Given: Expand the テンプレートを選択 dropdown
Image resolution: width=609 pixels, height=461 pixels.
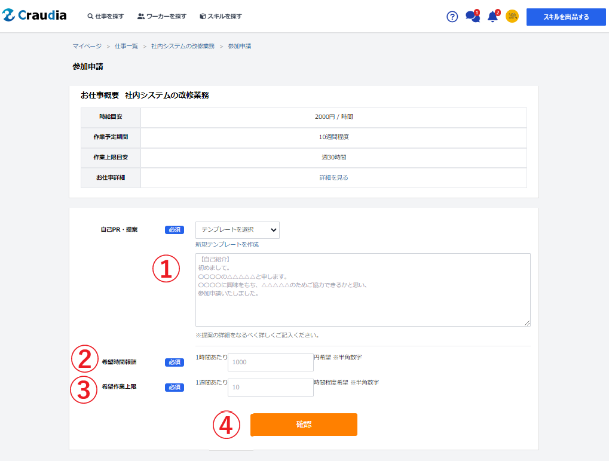Looking at the screenshot, I should click(x=237, y=230).
